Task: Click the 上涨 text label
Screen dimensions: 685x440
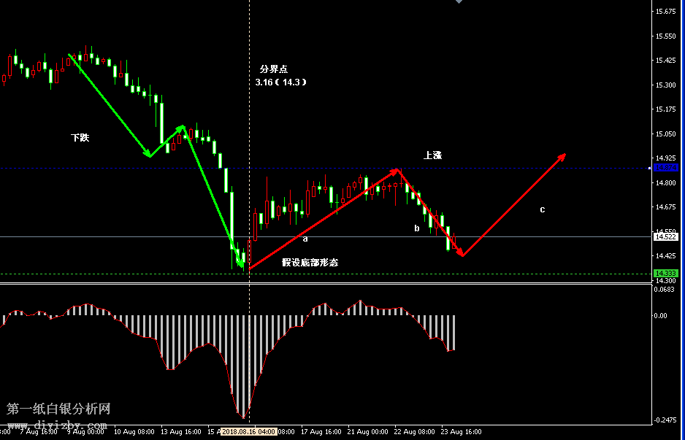Action: 432,155
